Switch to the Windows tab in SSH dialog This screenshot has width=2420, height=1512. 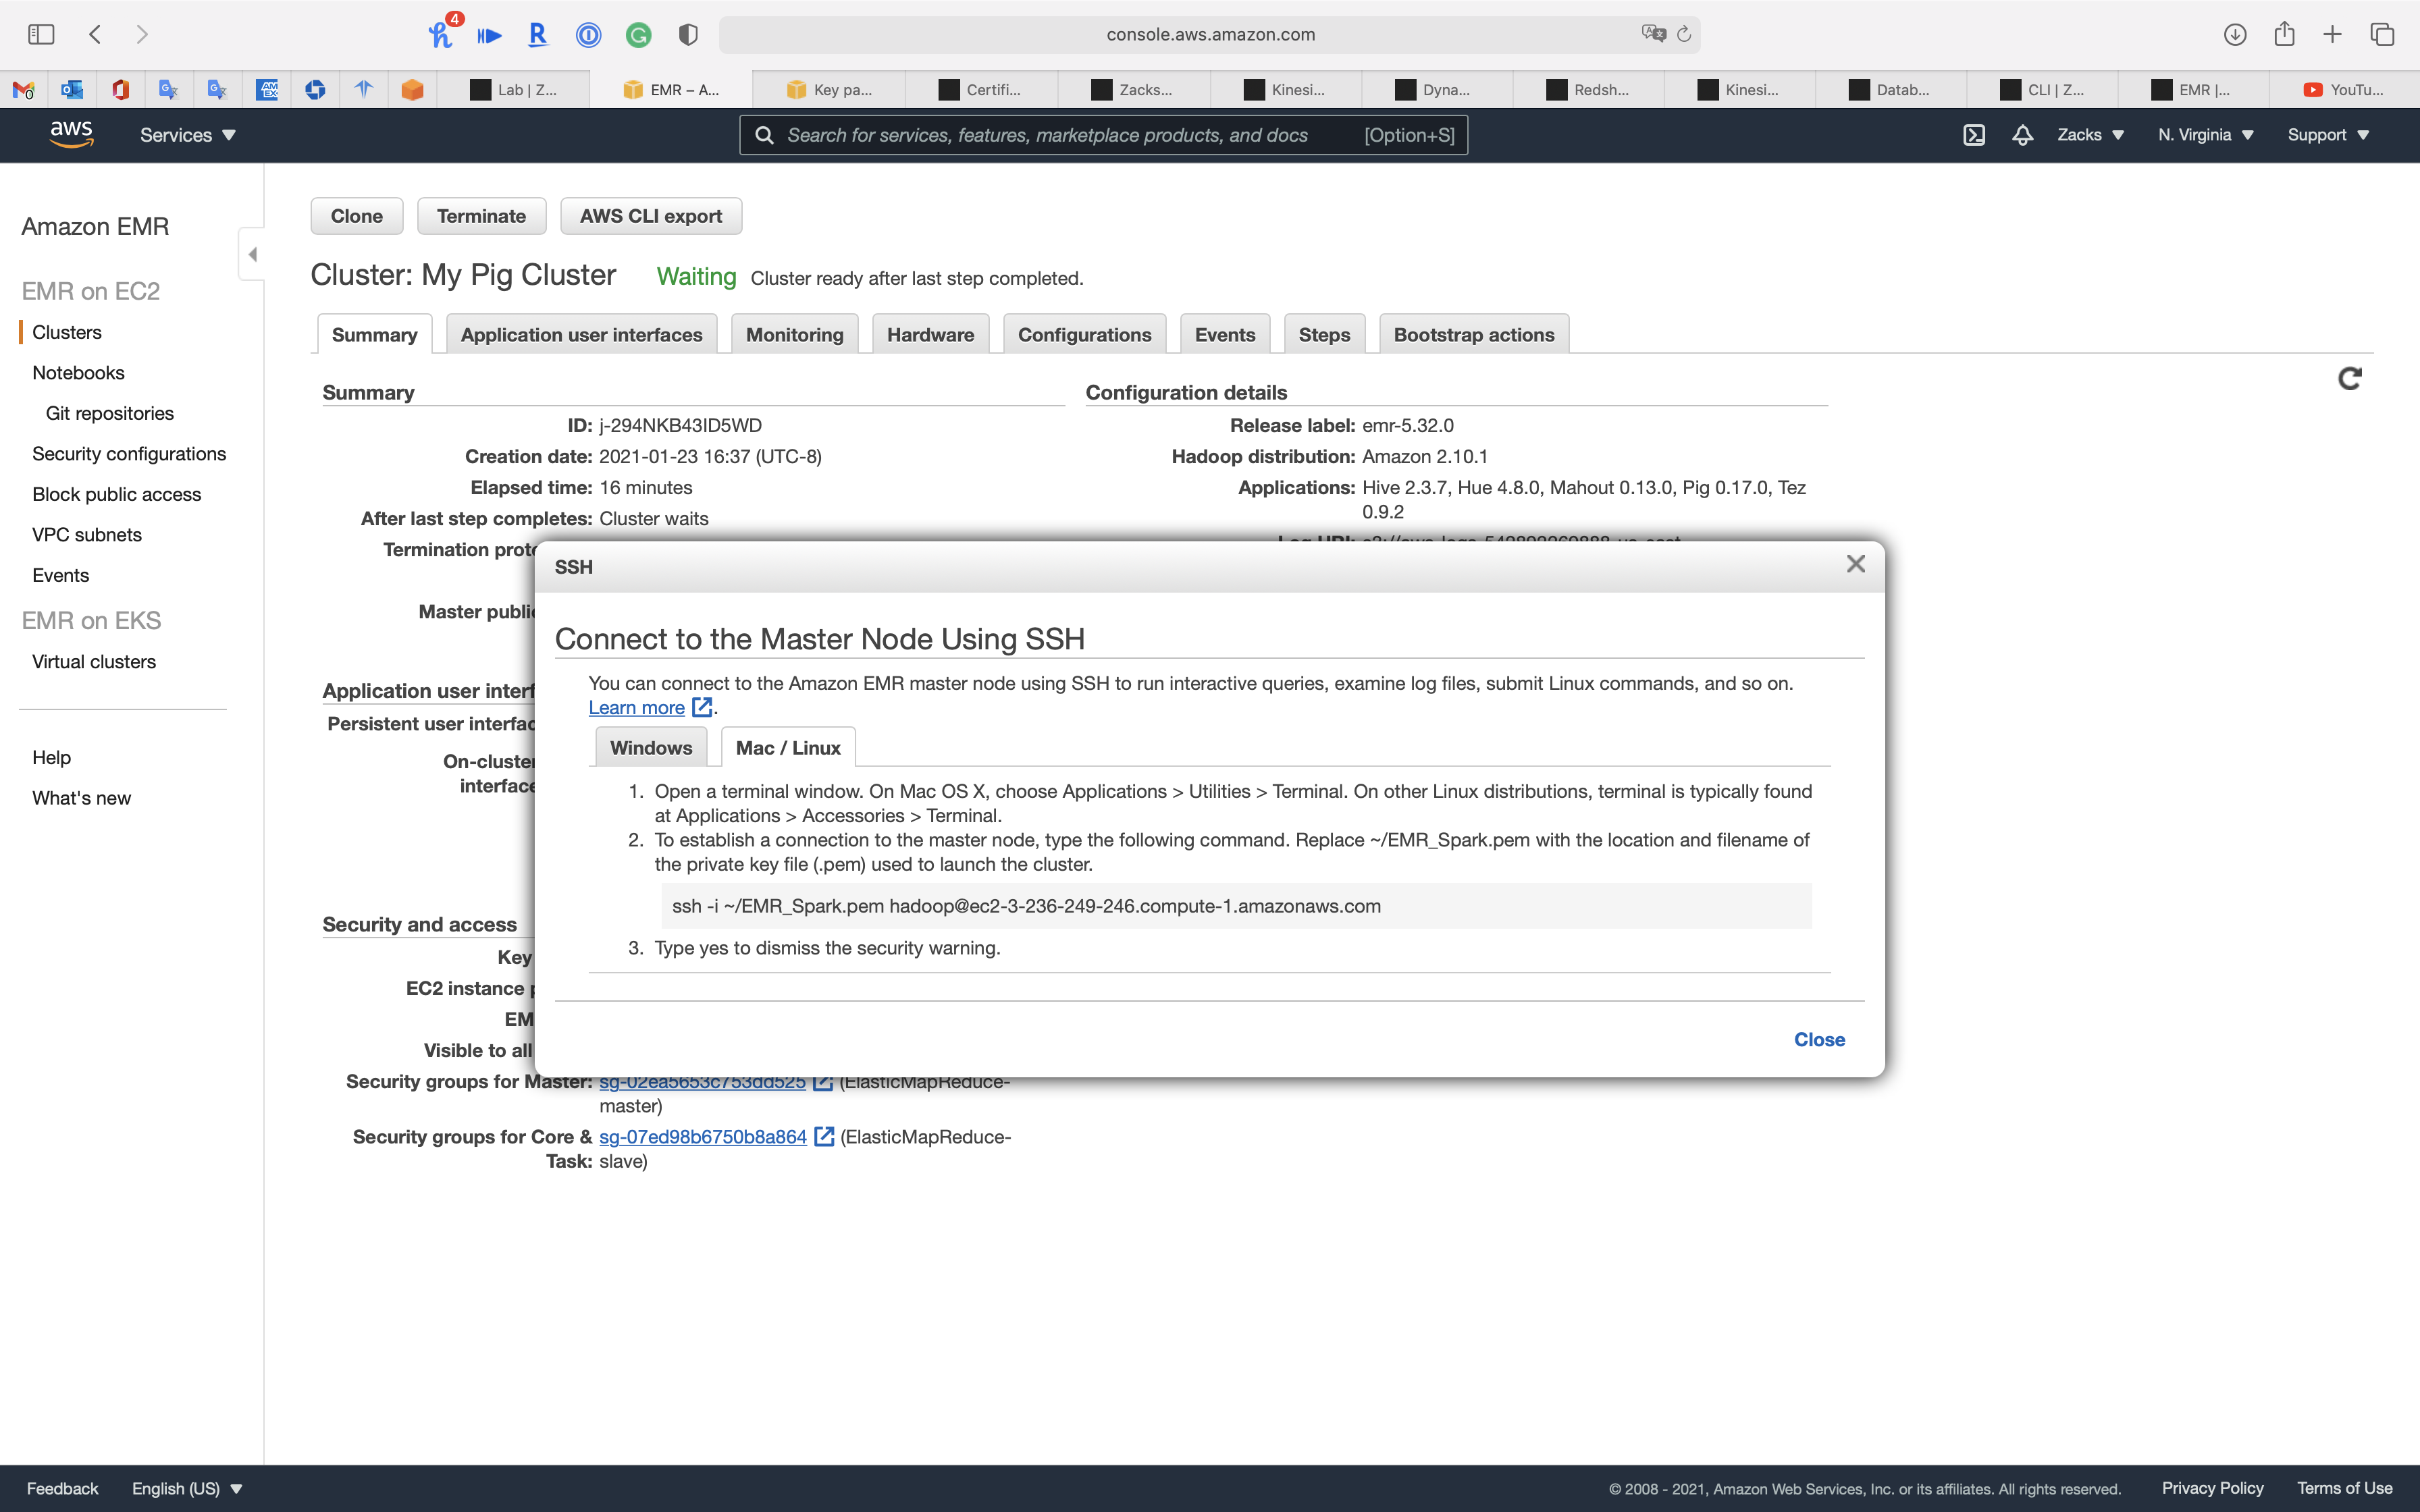click(650, 748)
